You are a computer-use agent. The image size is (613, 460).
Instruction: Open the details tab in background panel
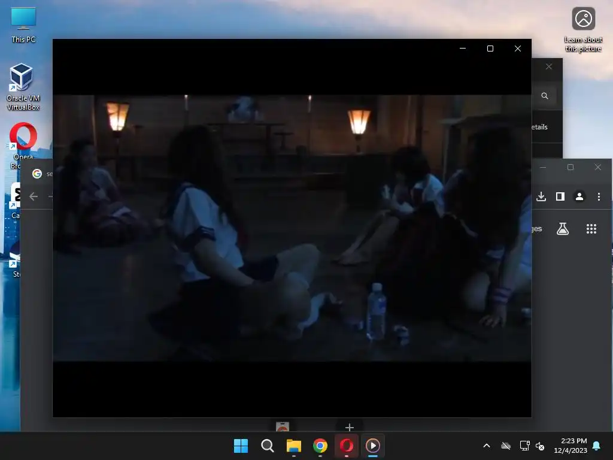tap(539, 127)
